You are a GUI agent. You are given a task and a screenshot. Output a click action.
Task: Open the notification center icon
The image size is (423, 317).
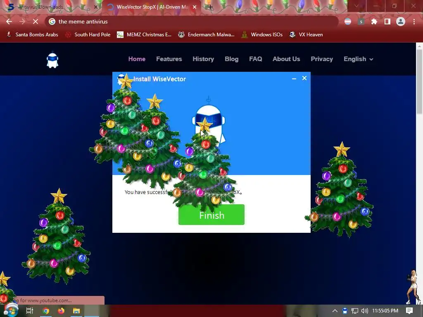click(x=409, y=311)
